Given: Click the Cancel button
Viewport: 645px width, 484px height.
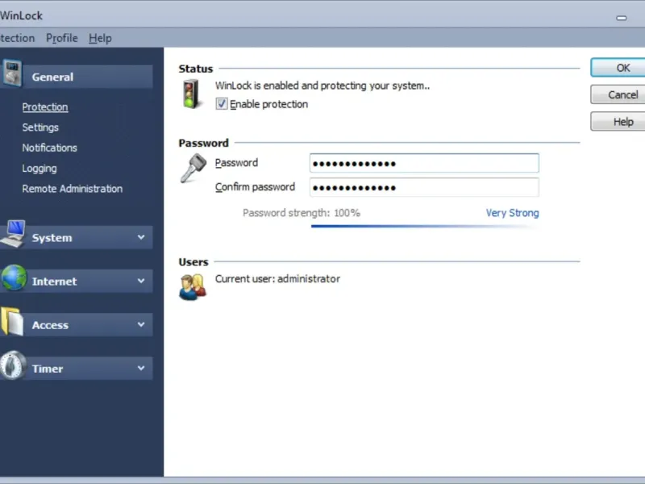Looking at the screenshot, I should click(x=618, y=94).
